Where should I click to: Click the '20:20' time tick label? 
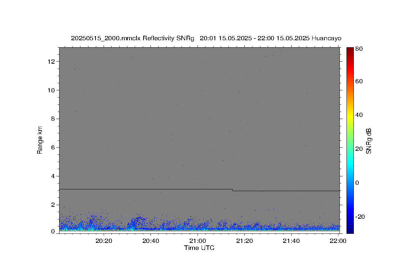pyautogui.click(x=104, y=241)
